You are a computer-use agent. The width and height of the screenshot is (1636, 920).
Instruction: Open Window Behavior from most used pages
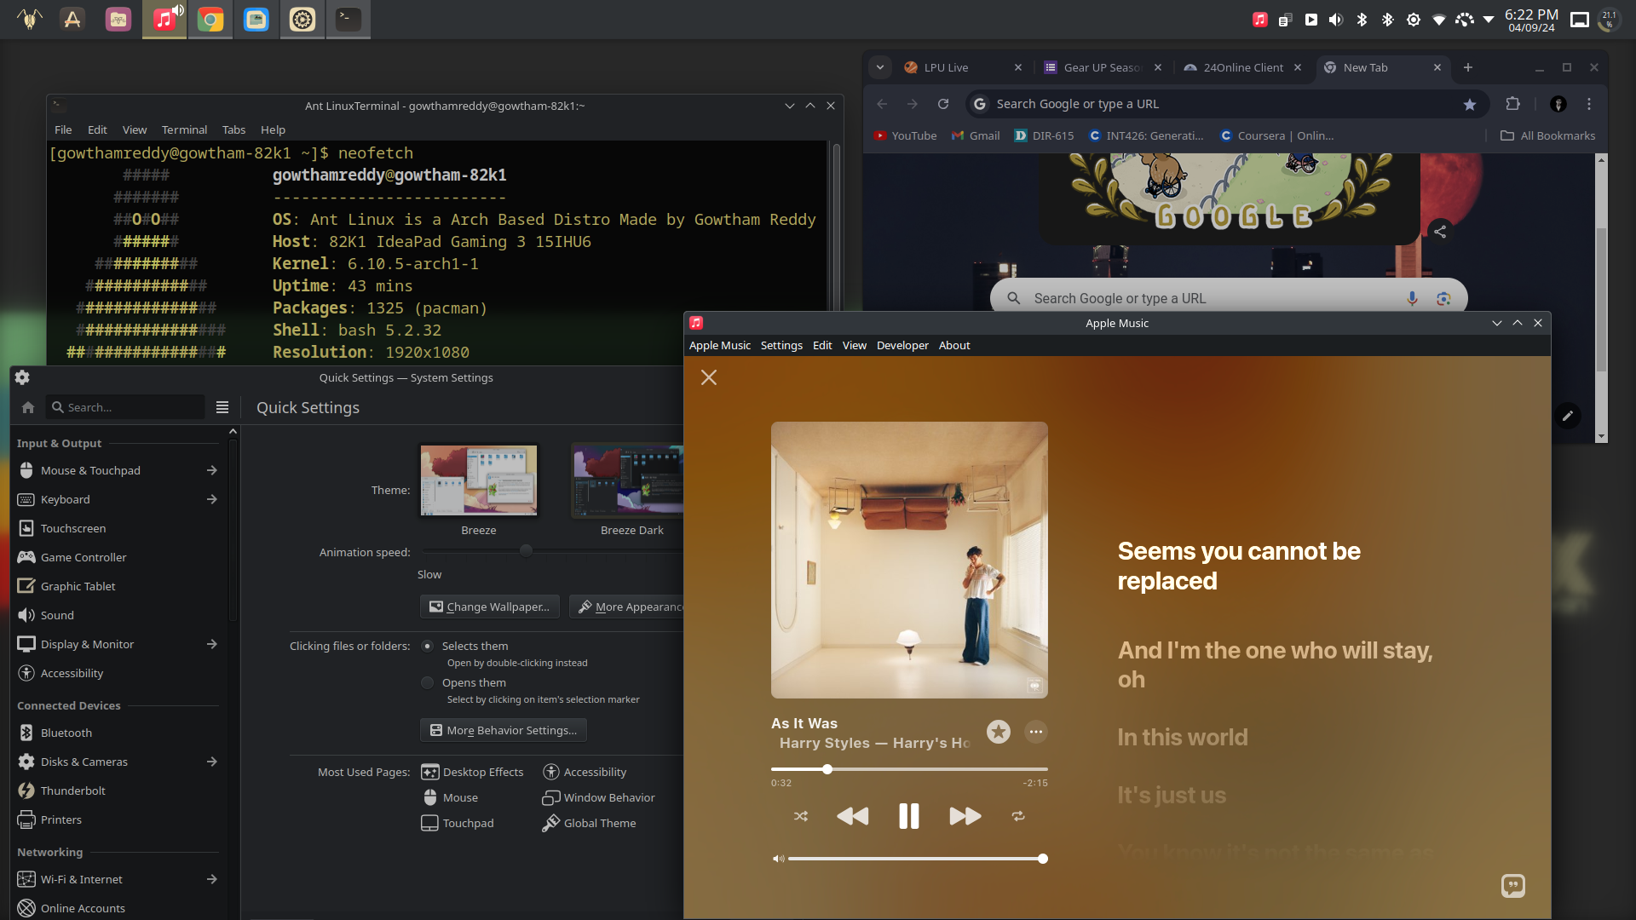coord(599,797)
